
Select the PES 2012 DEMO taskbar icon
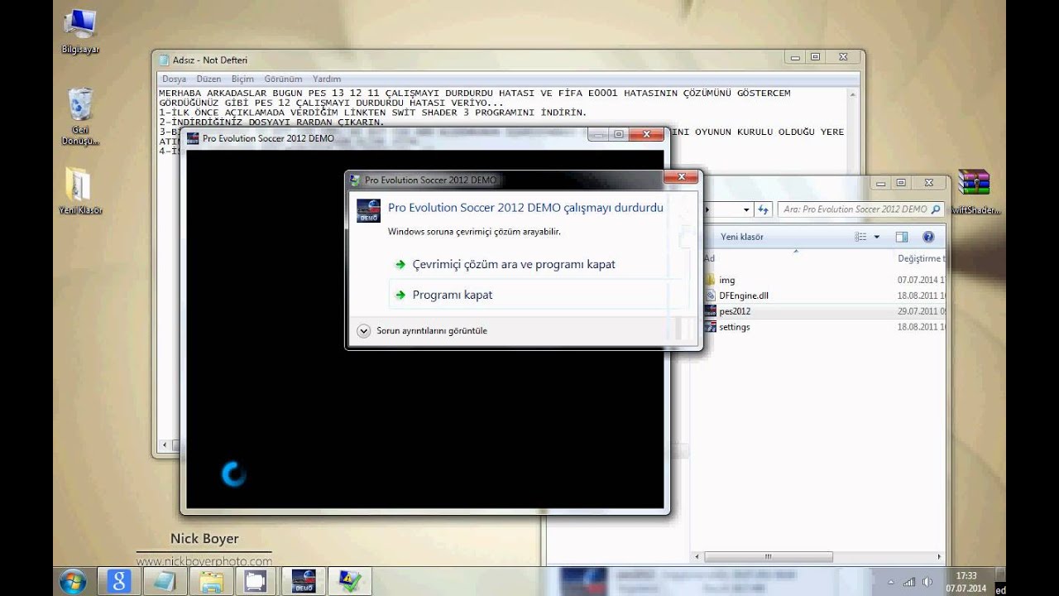pos(304,581)
